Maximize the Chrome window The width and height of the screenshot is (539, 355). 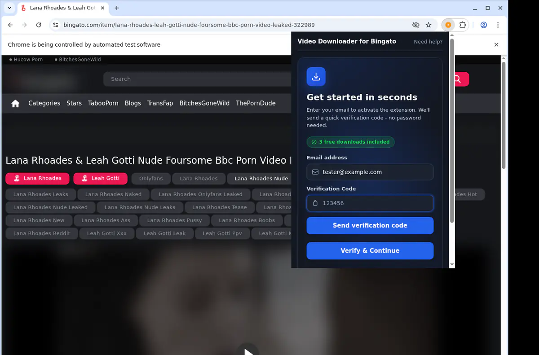pyautogui.click(x=488, y=8)
